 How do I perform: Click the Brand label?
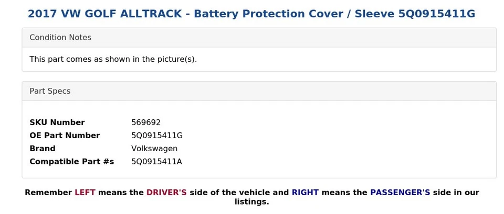coord(43,149)
